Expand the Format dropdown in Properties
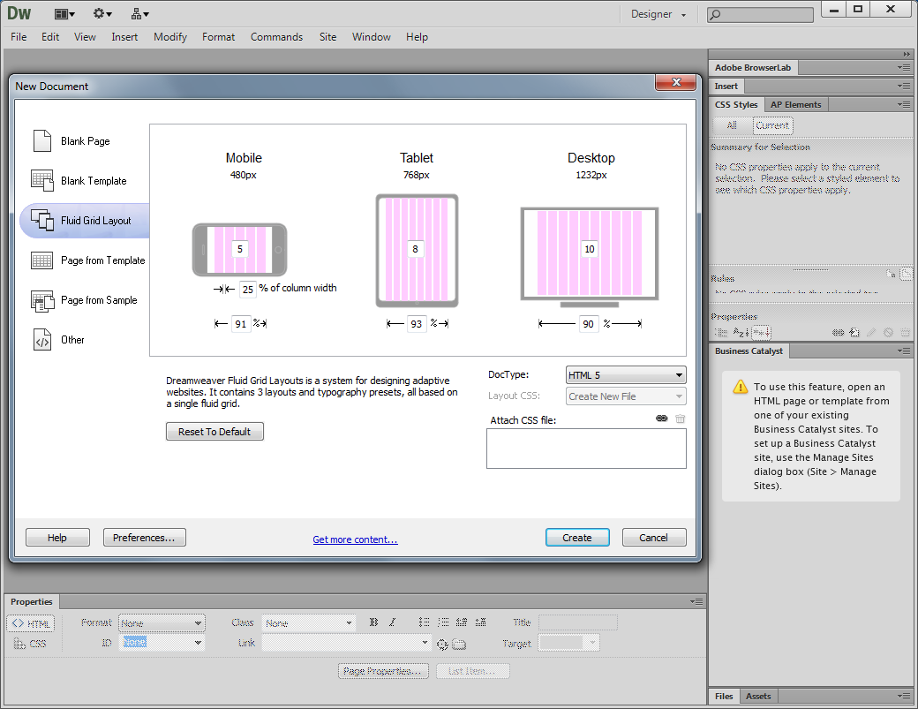The width and height of the screenshot is (918, 709). 162,623
